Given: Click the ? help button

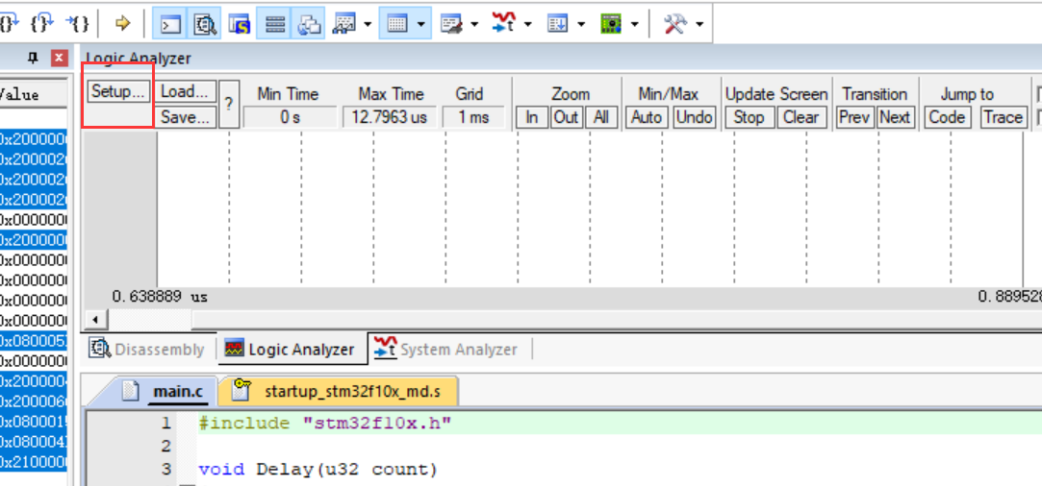Looking at the screenshot, I should [x=229, y=104].
